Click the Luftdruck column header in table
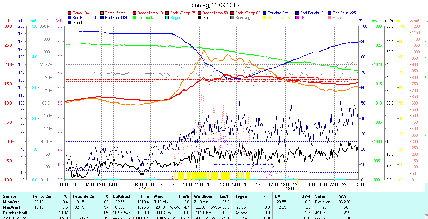The width and height of the screenshot is (428, 219). 122,196
